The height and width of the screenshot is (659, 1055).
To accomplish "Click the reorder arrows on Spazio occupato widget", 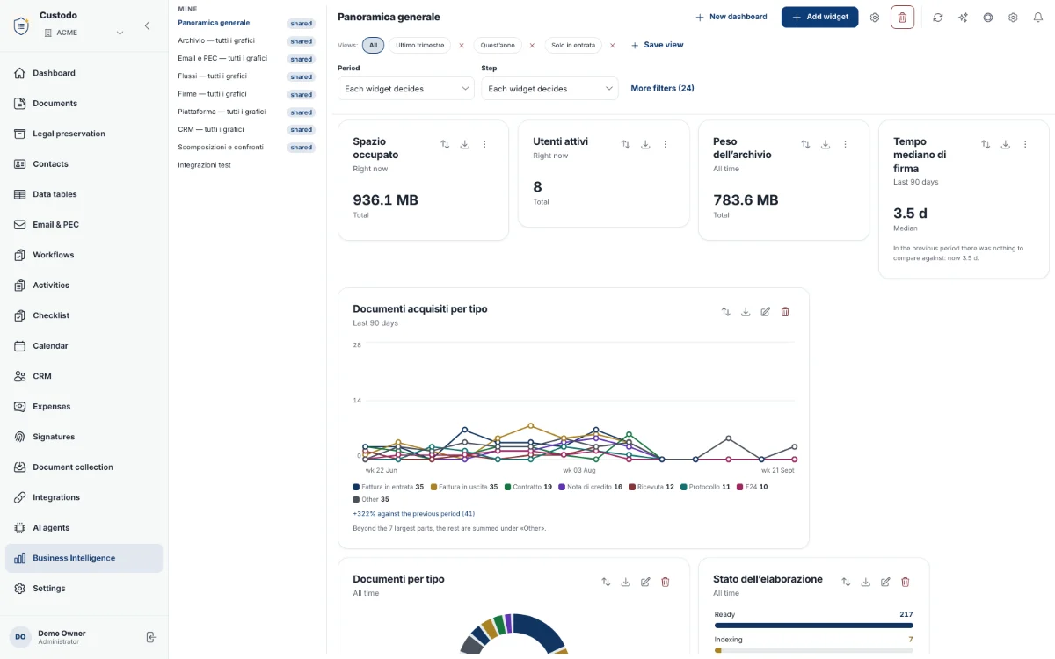I will click(x=445, y=144).
